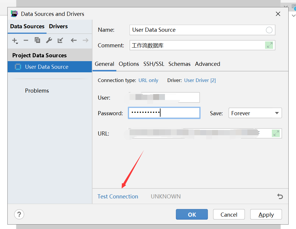Click the Problems entry in sidebar
The image size is (296, 229).
point(37,91)
